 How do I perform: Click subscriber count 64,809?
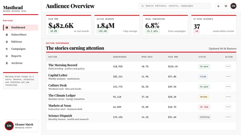[x=117, y=107]
